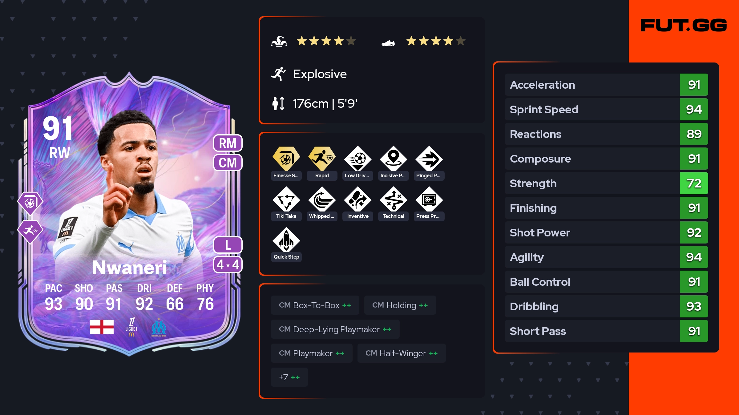Screen dimensions: 739x415
Task: Click the Low Driven playstyle icon
Action: (x=357, y=159)
